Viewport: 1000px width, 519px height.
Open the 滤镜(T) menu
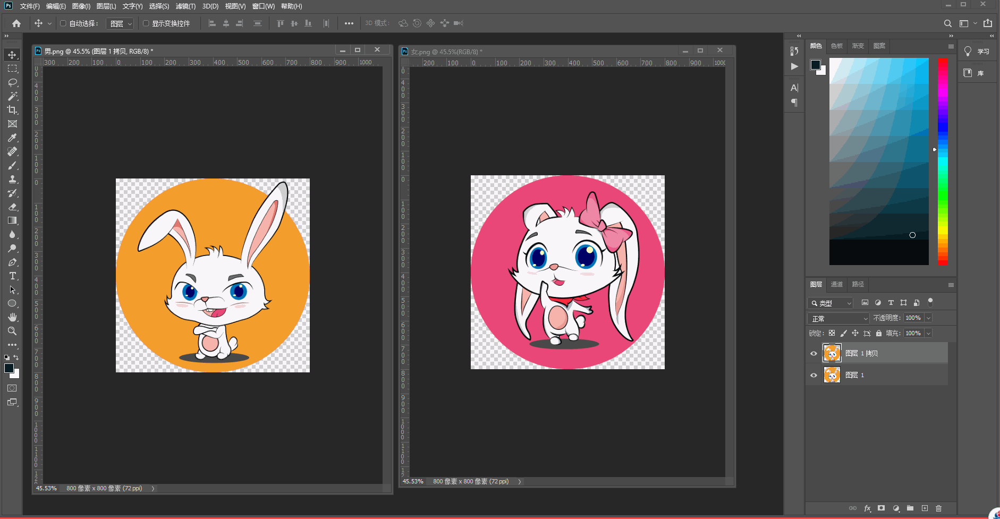click(185, 6)
